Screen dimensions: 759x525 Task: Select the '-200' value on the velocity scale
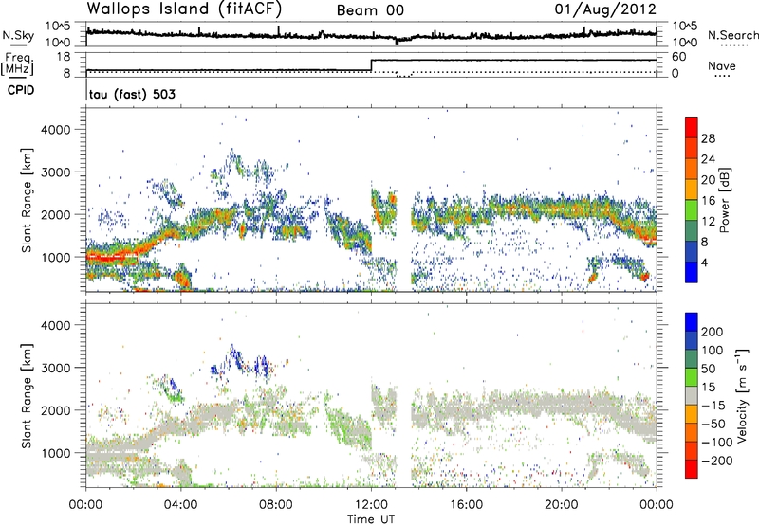point(719,461)
